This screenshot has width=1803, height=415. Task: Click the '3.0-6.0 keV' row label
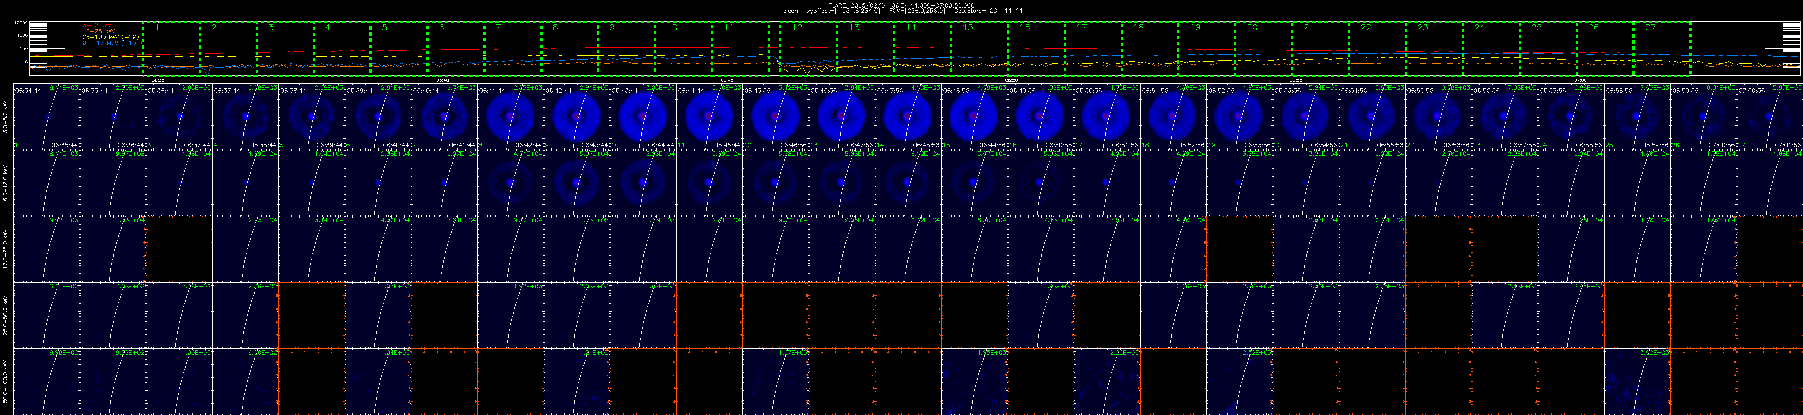pos(6,116)
